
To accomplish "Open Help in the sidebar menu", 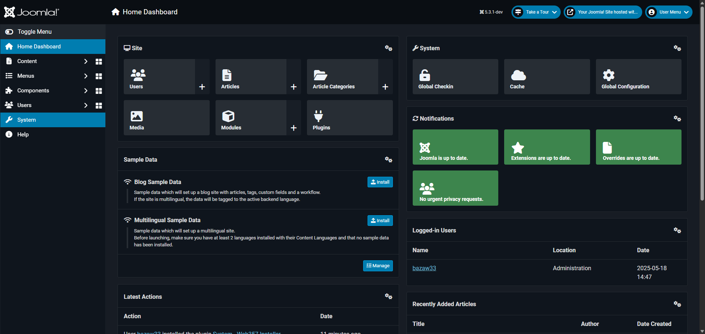I will click(x=23, y=135).
